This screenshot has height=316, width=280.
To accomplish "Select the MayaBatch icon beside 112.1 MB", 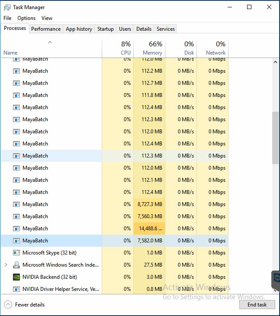I will 16,180.
